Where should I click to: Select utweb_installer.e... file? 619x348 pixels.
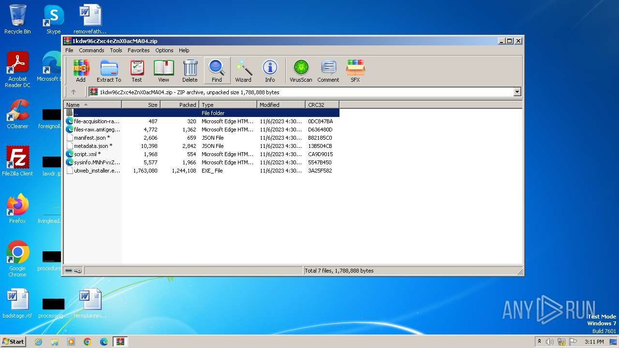(x=202, y=171)
